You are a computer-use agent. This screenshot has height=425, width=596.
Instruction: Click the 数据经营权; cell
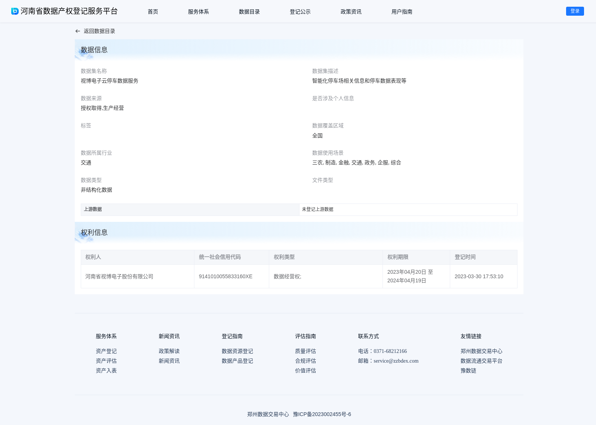(x=326, y=276)
